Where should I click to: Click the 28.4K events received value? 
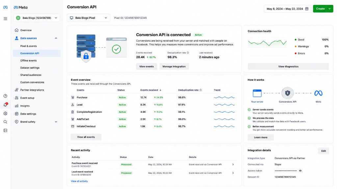click(x=140, y=57)
